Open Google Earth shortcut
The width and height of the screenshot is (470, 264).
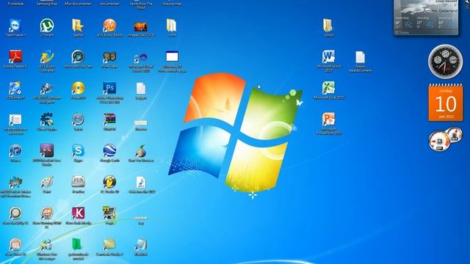pos(109,150)
